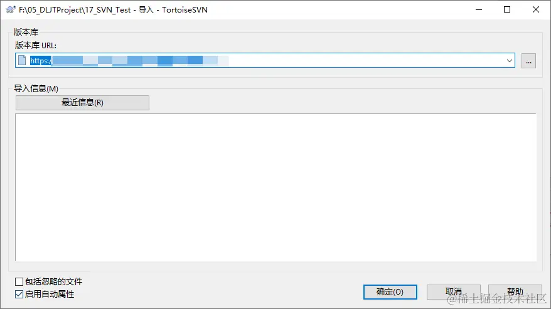Viewport: 551px width, 309px height.
Task: Confirm import with 确定(O) button
Action: 390,292
